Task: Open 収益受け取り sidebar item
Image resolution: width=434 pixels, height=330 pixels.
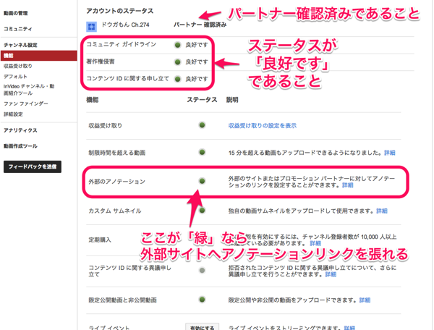Action: (x=17, y=66)
